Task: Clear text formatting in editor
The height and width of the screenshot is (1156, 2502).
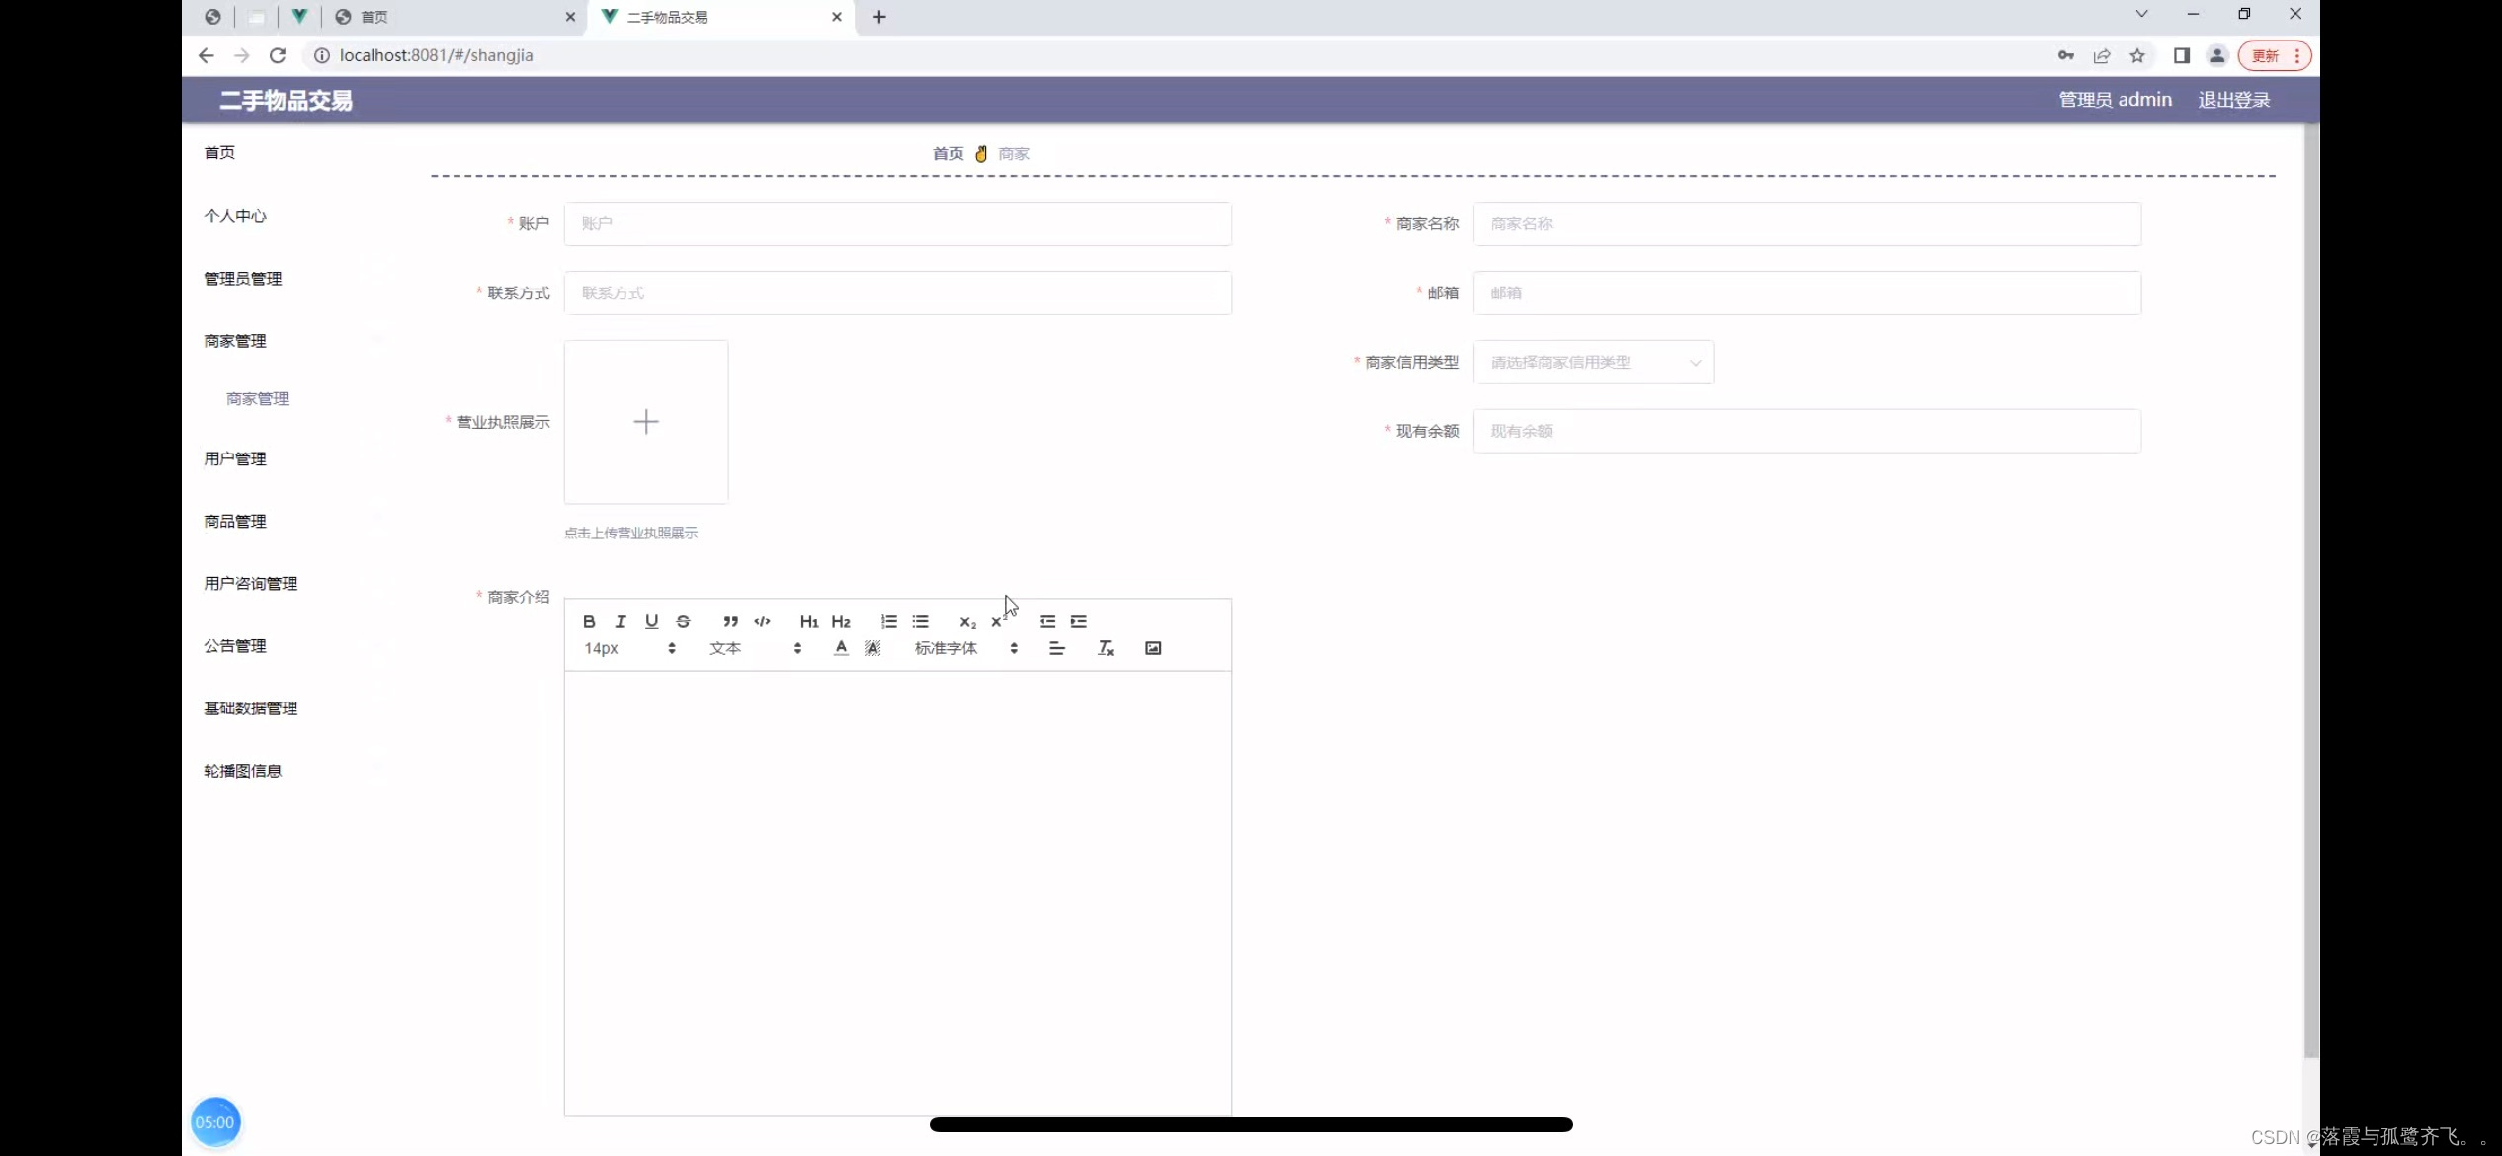Action: [1106, 648]
